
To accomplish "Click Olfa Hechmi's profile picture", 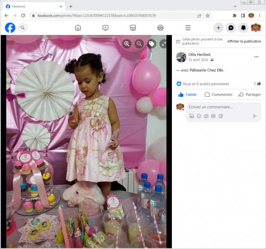I will click(181, 57).
